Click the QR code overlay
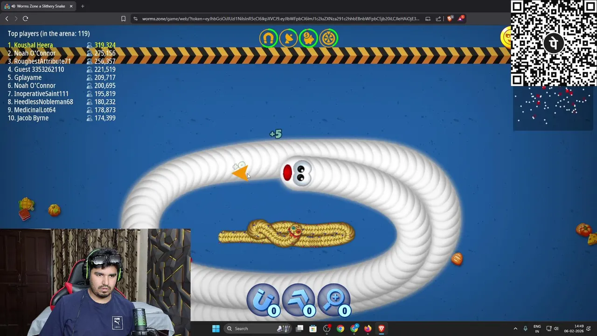 [554, 43]
